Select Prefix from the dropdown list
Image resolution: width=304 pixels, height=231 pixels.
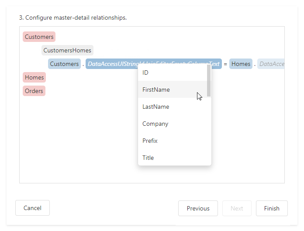(150, 141)
